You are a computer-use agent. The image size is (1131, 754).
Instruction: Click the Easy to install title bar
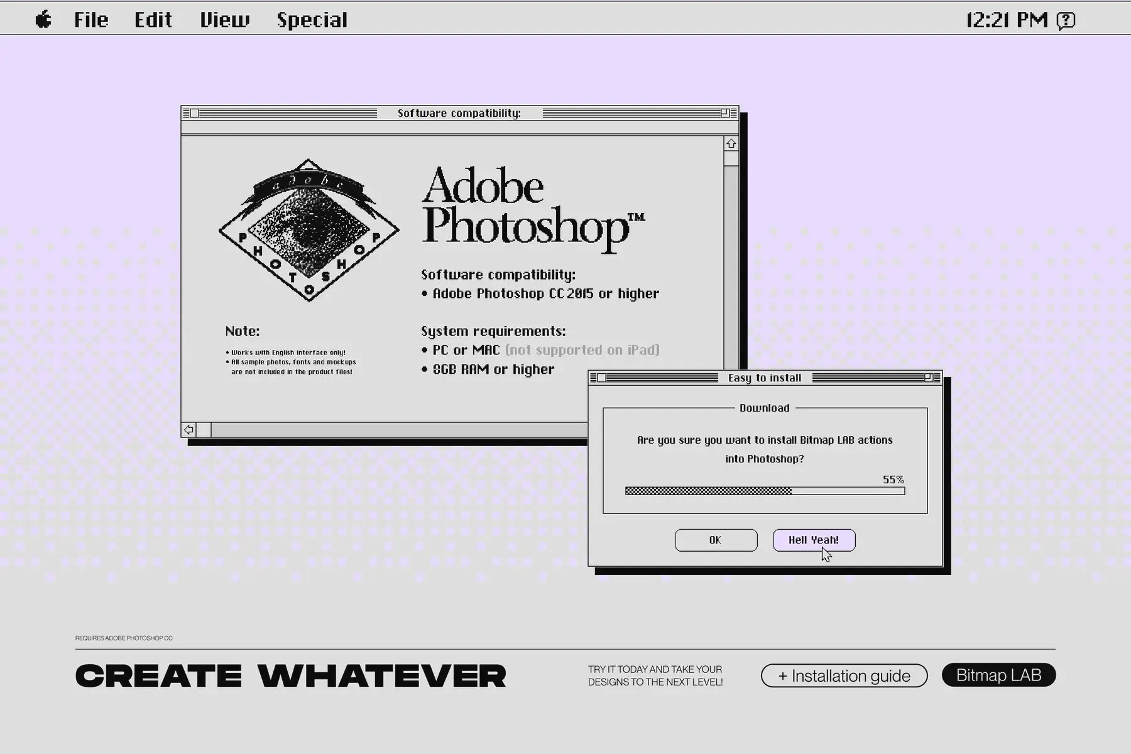click(x=763, y=378)
